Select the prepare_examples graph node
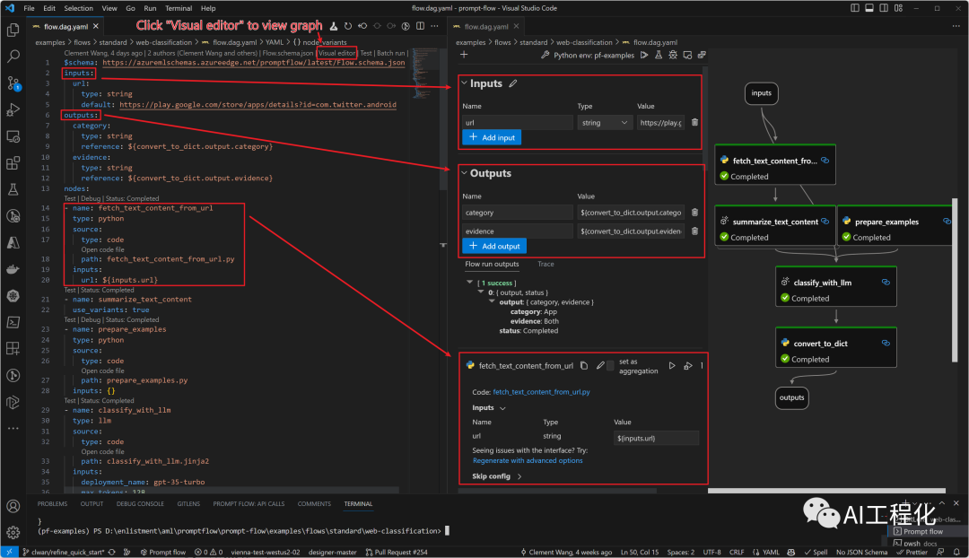Image resolution: width=969 pixels, height=558 pixels. tap(895, 225)
